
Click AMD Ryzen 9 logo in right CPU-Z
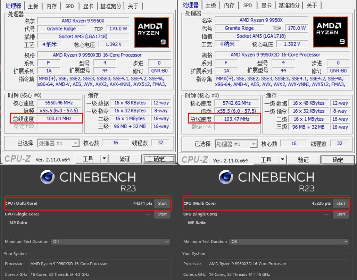pyautogui.click(x=331, y=32)
